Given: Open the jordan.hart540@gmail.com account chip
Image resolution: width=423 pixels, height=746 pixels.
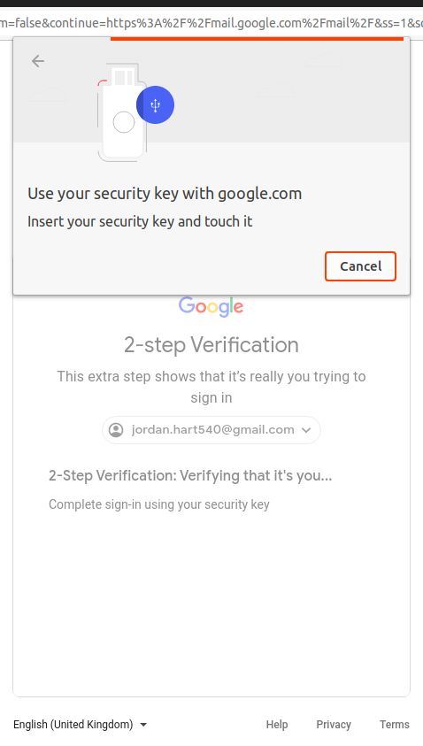Looking at the screenshot, I should coord(211,429).
